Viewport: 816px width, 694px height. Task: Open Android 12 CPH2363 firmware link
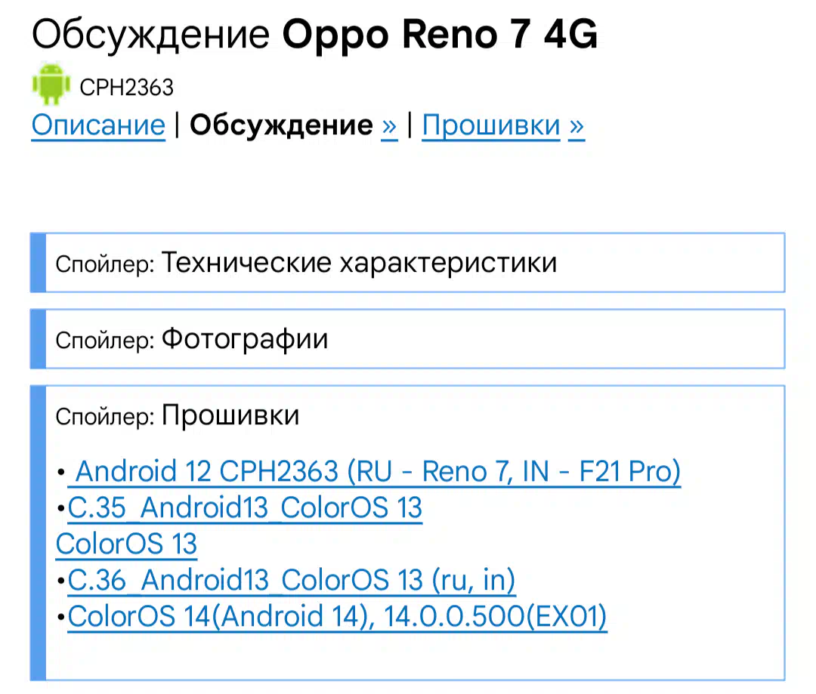[374, 471]
